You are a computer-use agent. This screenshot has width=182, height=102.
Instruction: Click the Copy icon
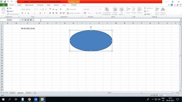pyautogui.click(x=8, y=11)
